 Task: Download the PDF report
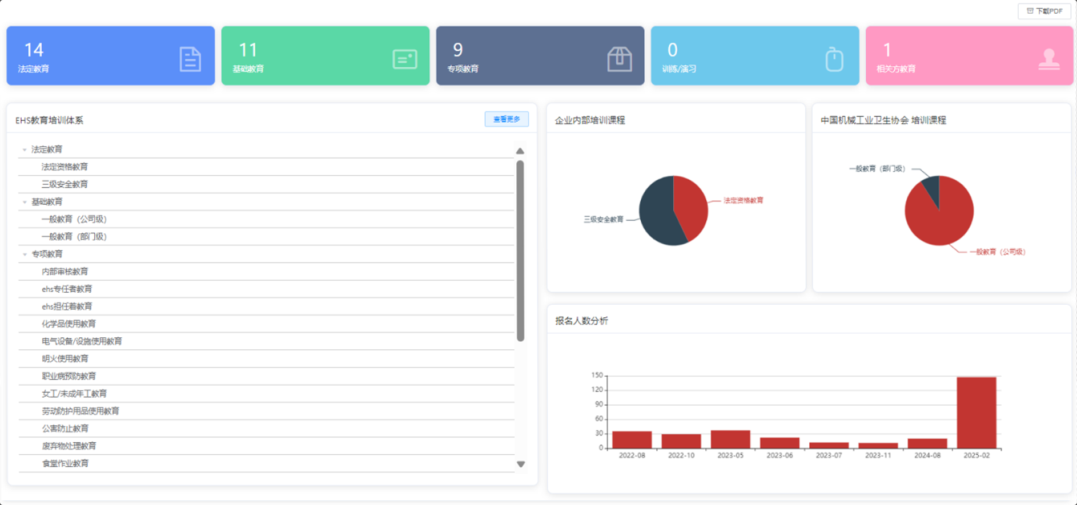[x=1044, y=11]
